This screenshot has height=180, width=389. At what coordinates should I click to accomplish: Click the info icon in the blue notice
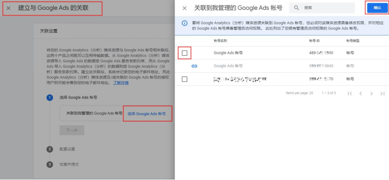click(184, 23)
